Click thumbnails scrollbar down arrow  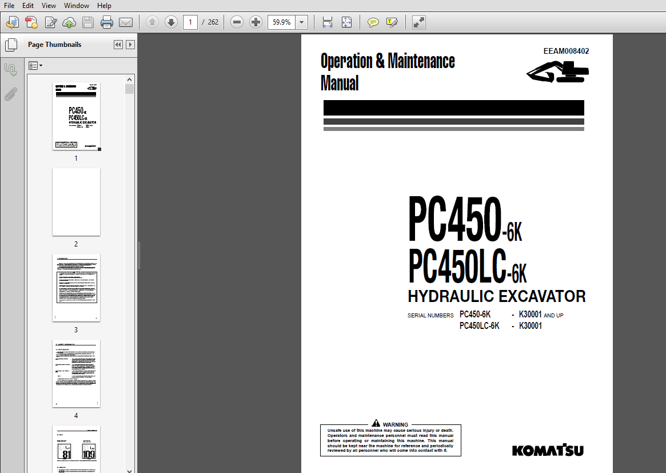point(130,470)
